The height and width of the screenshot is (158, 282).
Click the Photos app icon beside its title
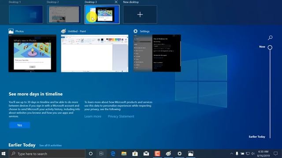[11, 31]
